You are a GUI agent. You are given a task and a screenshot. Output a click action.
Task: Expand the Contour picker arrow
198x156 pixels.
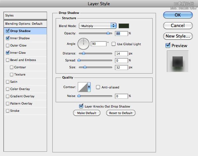(89, 87)
